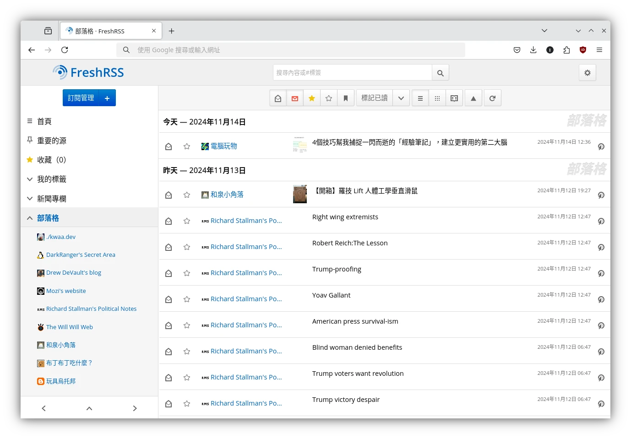Open Trump-proofing original article link icon
The width and height of the screenshot is (631, 439).
[601, 273]
